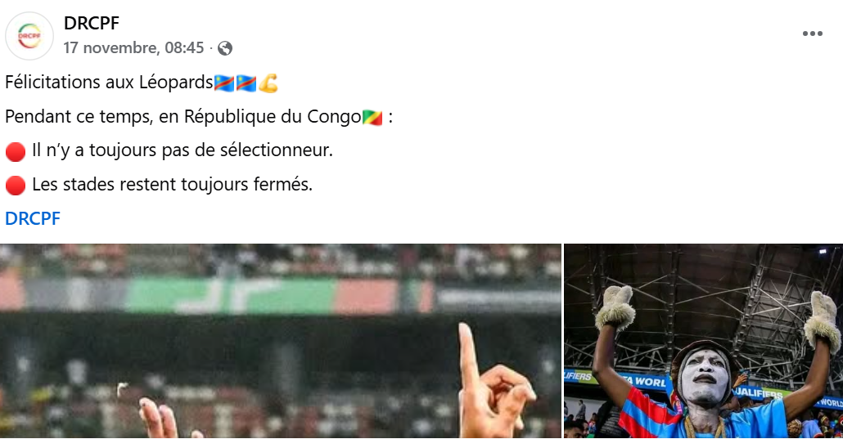Open the post timestamp 17 novembre, 08:45
The width and height of the screenshot is (843, 439).
(133, 48)
